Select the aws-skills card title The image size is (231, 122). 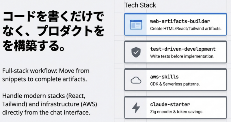[x=164, y=77]
